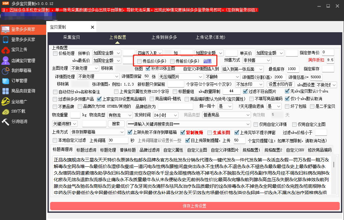
Task: Check the 券前价(多多) option
Action: [172, 61]
